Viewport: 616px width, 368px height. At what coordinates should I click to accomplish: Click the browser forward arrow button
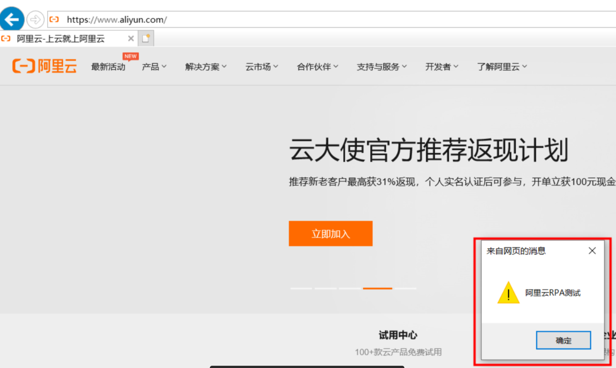click(35, 19)
